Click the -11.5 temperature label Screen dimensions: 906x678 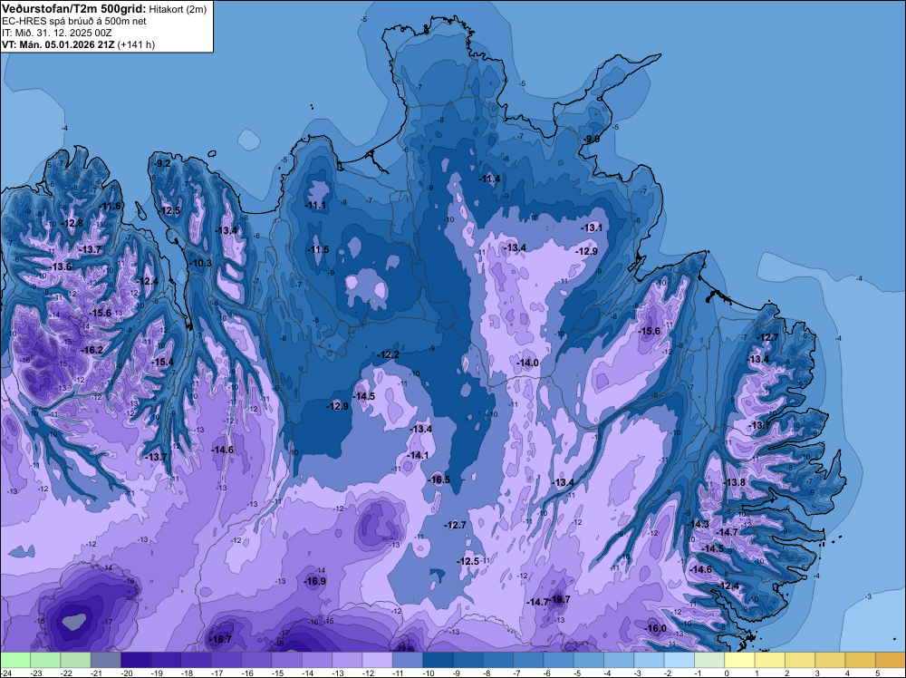pyautogui.click(x=318, y=249)
